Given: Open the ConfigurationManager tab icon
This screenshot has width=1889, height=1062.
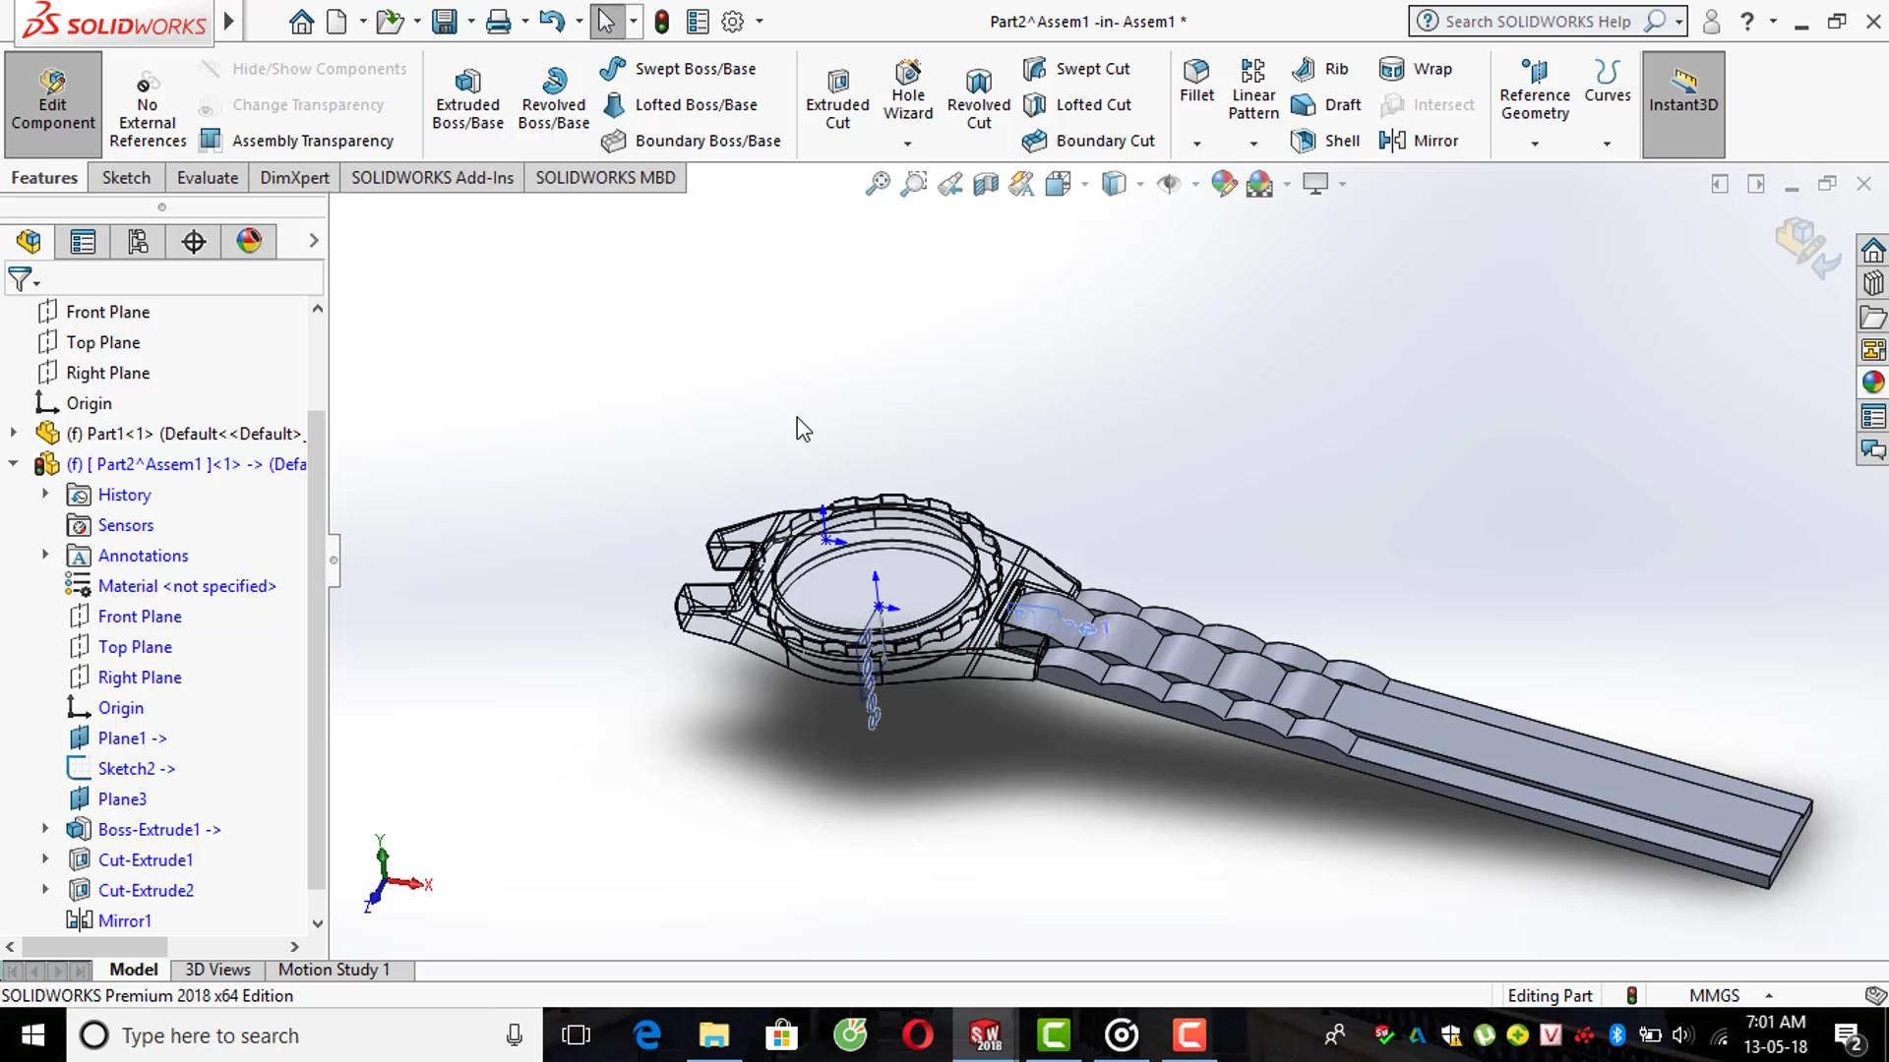Looking at the screenshot, I should (138, 241).
